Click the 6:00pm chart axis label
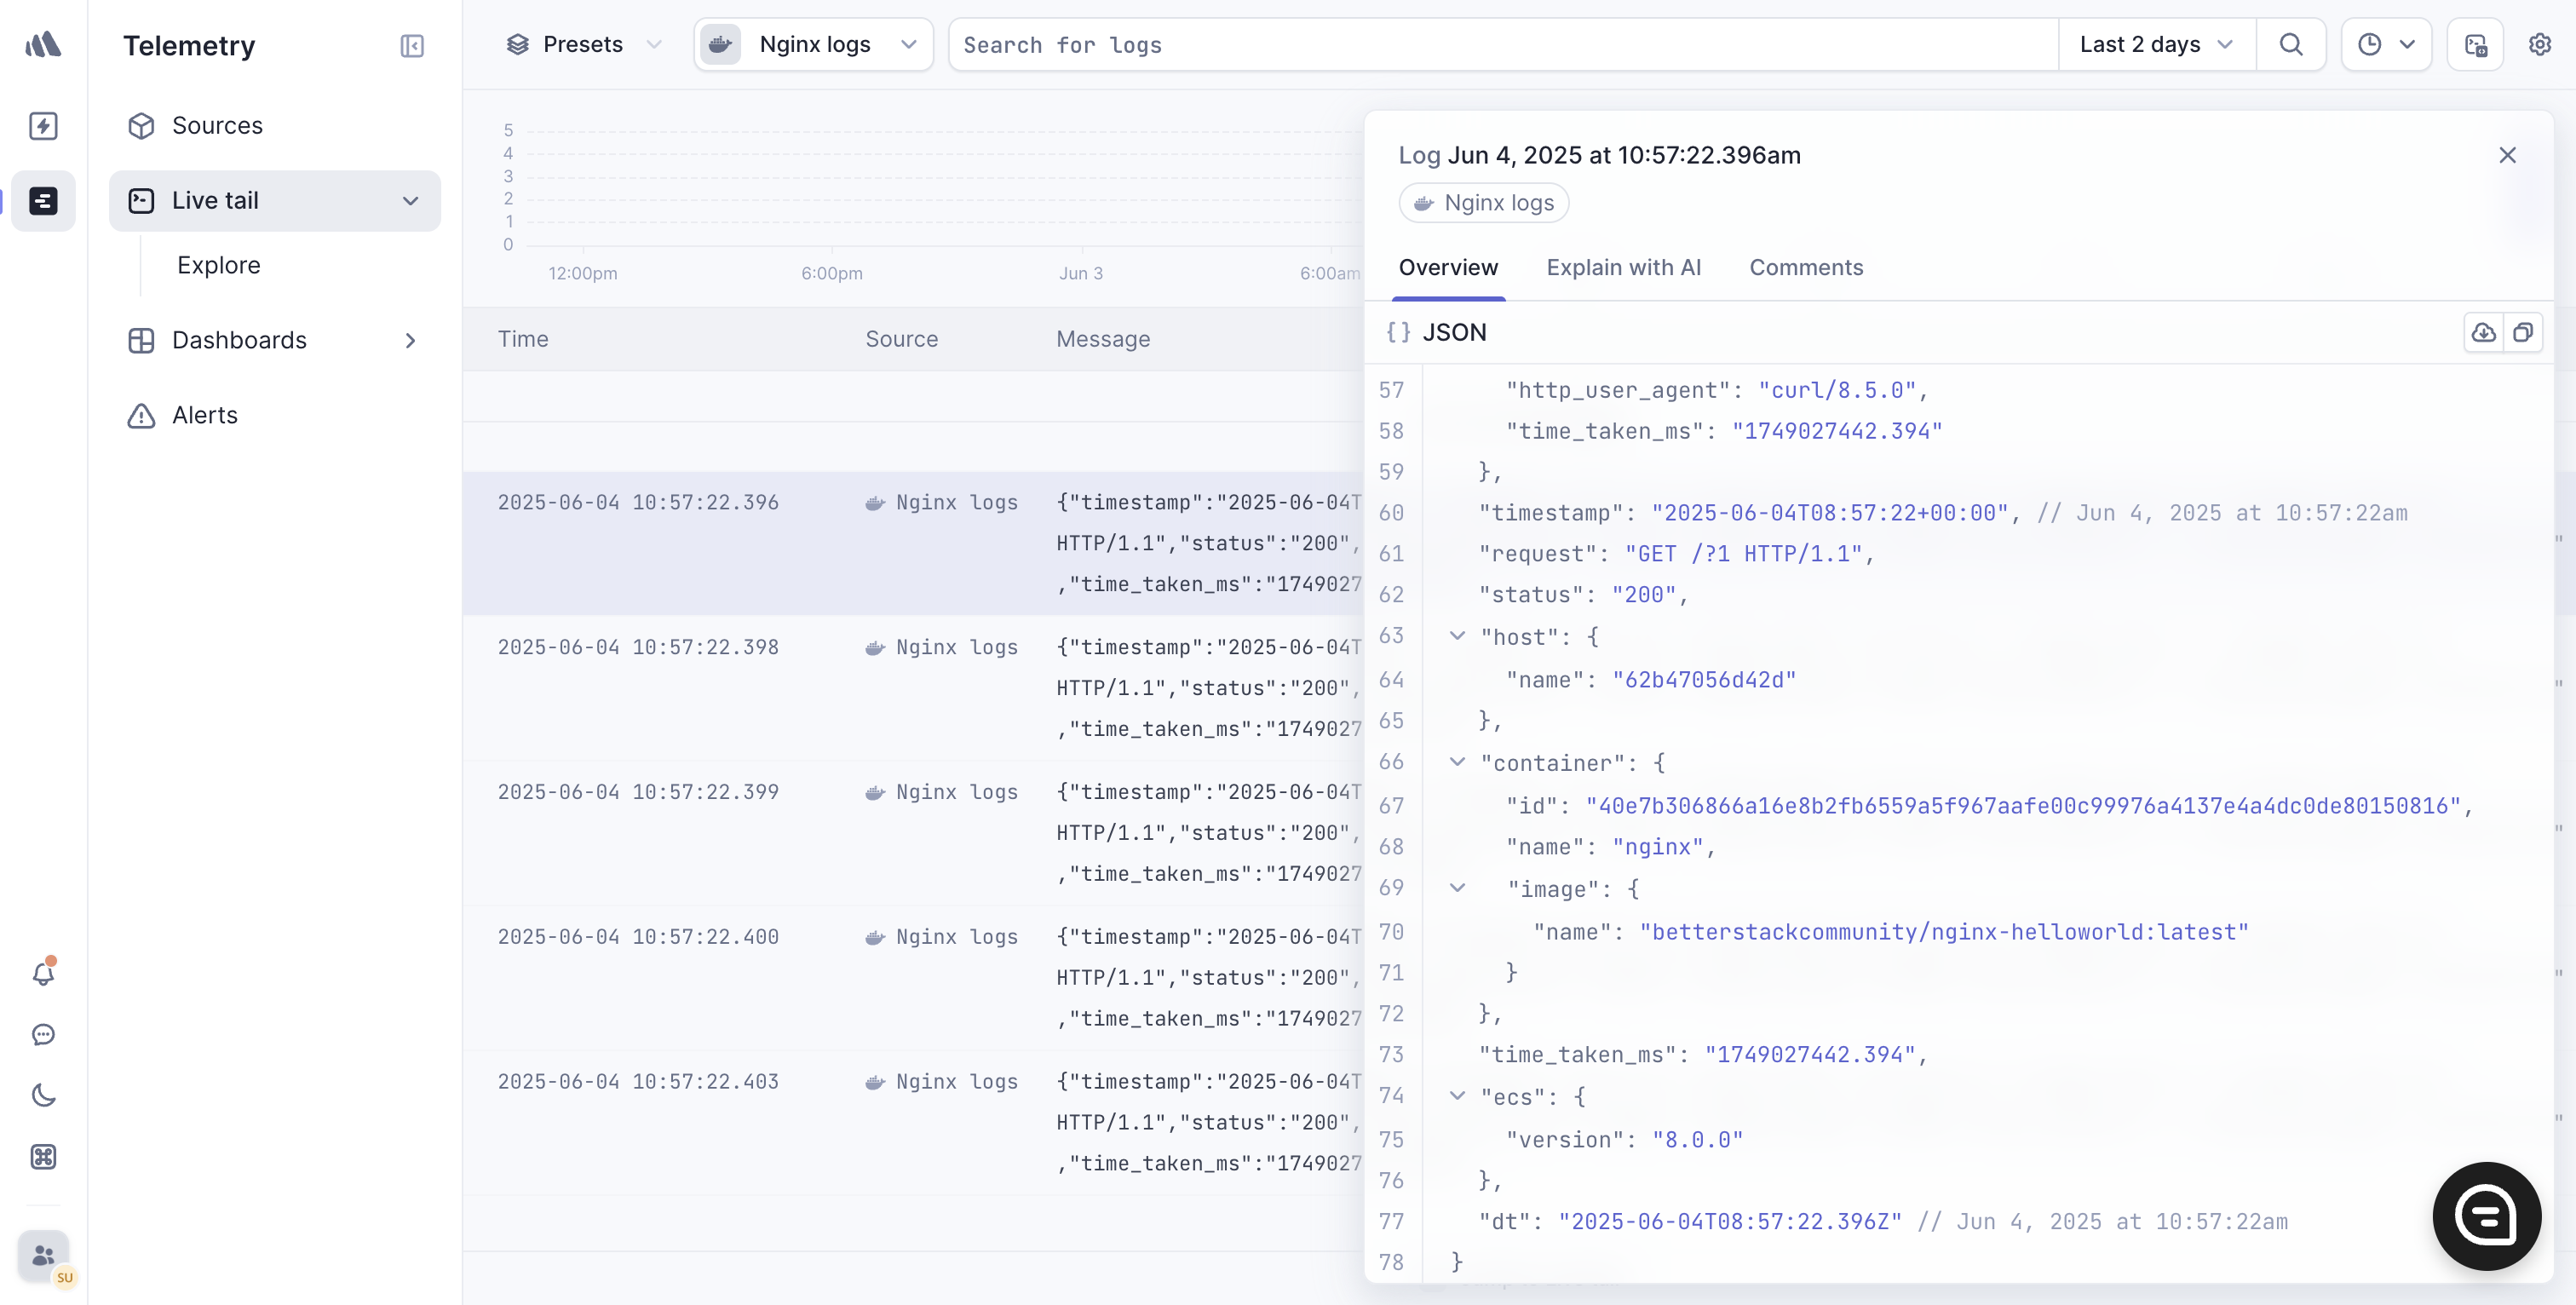Image resolution: width=2576 pixels, height=1305 pixels. pos(831,273)
